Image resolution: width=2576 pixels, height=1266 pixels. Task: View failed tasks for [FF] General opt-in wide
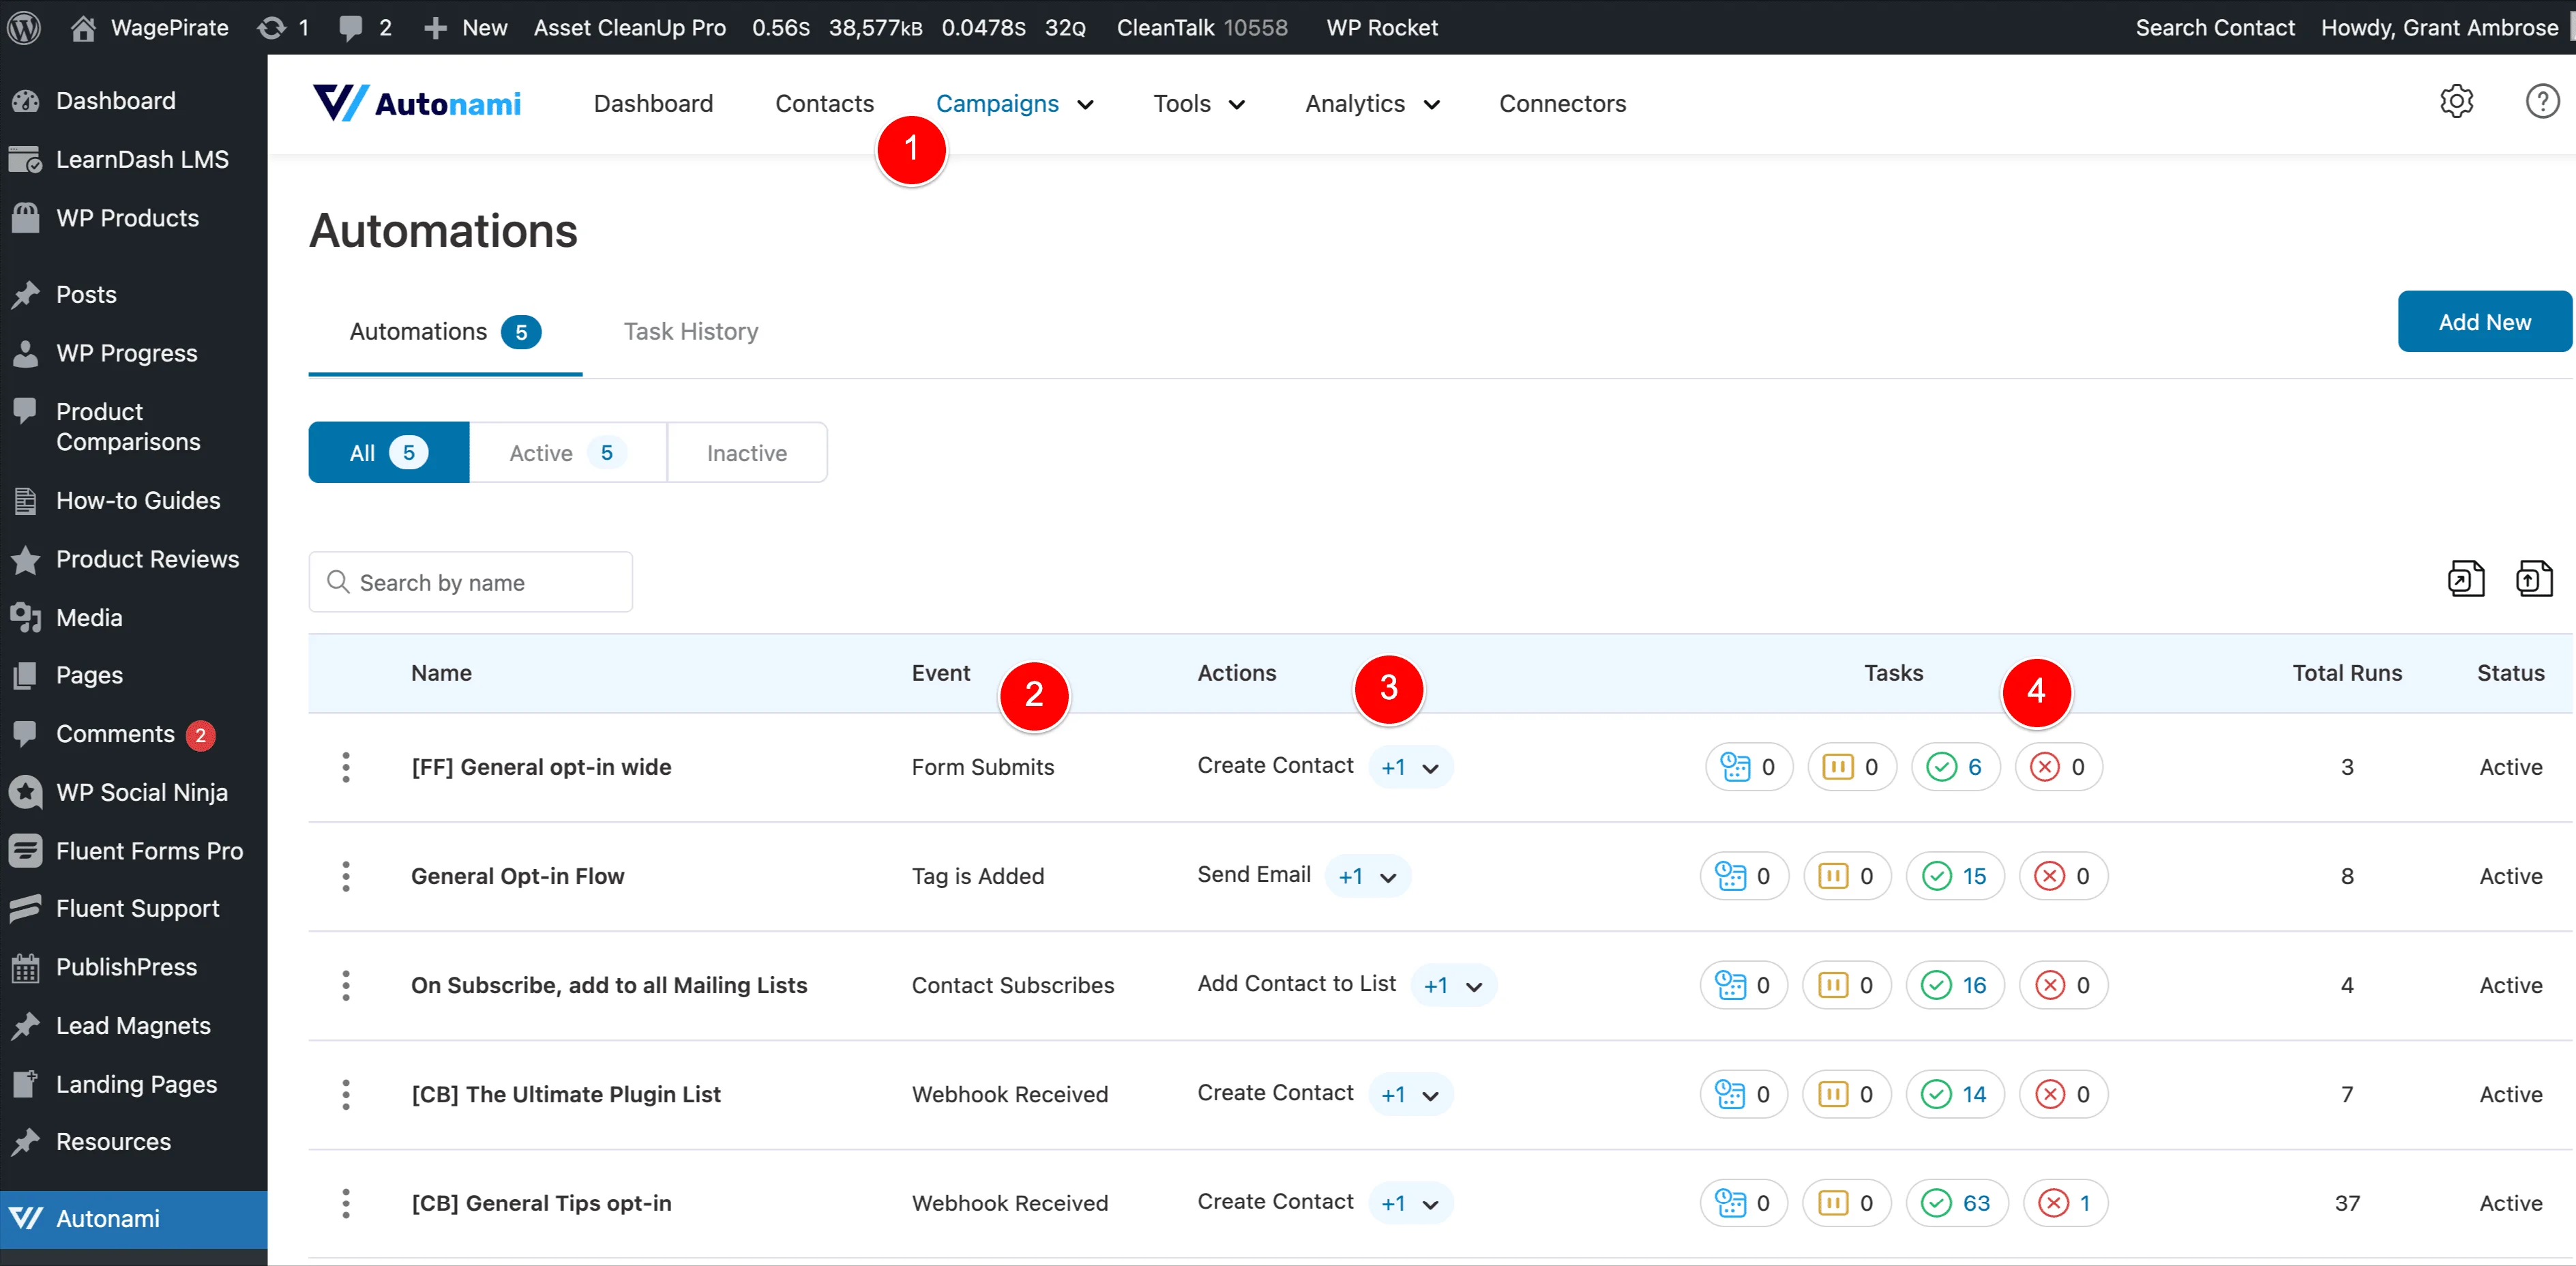(x=2059, y=767)
